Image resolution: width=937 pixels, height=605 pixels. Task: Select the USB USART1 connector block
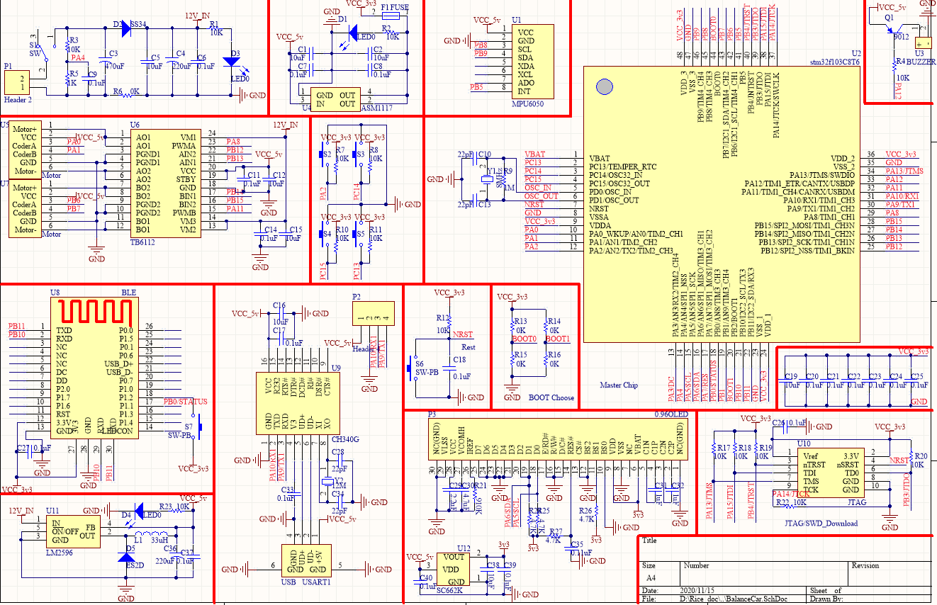(x=306, y=560)
